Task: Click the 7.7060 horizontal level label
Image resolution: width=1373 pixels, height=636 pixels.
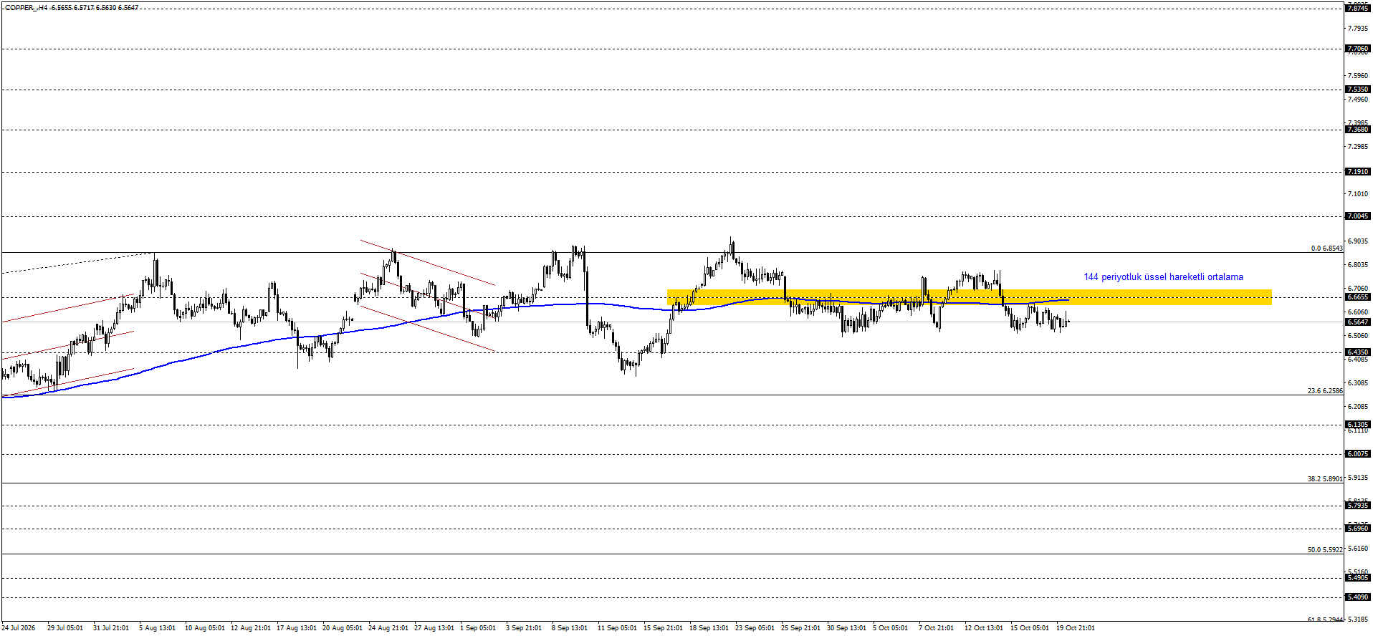Action: click(1358, 49)
